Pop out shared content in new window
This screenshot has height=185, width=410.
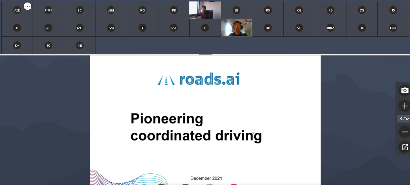(405, 147)
